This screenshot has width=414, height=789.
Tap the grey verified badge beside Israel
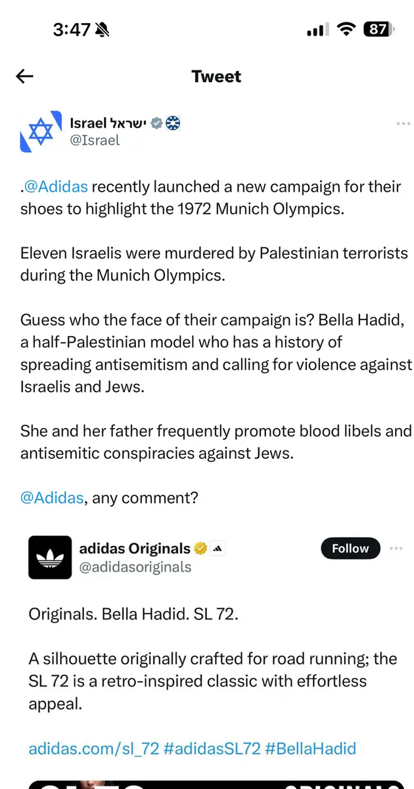[x=157, y=123]
